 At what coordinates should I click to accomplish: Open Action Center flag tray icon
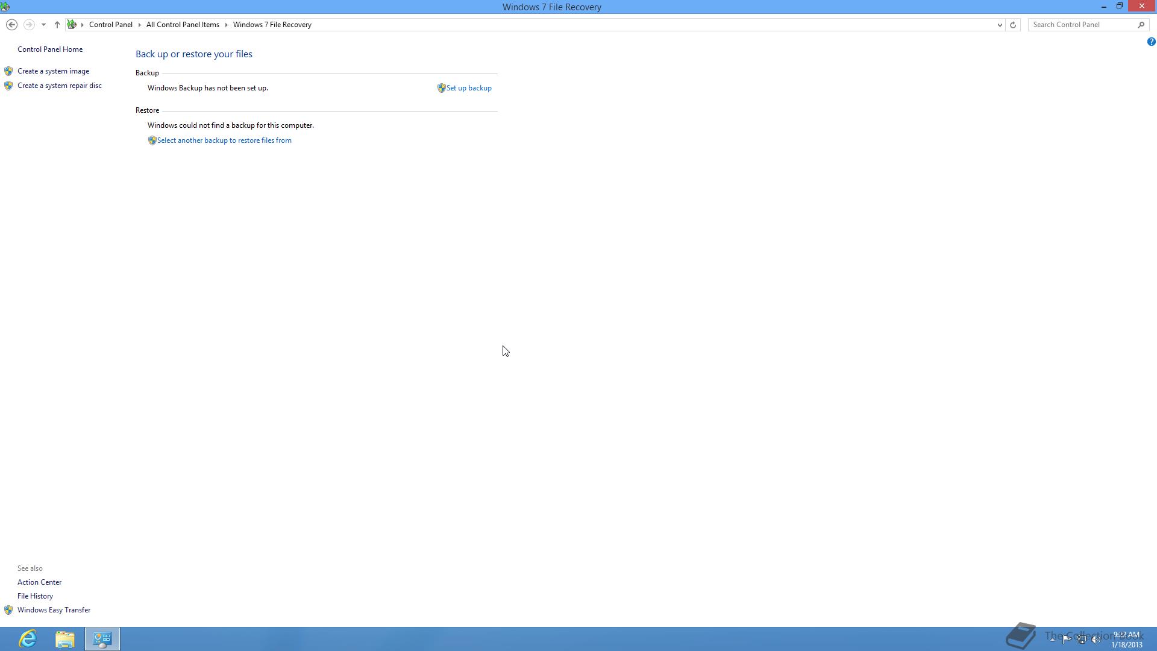tap(1067, 639)
